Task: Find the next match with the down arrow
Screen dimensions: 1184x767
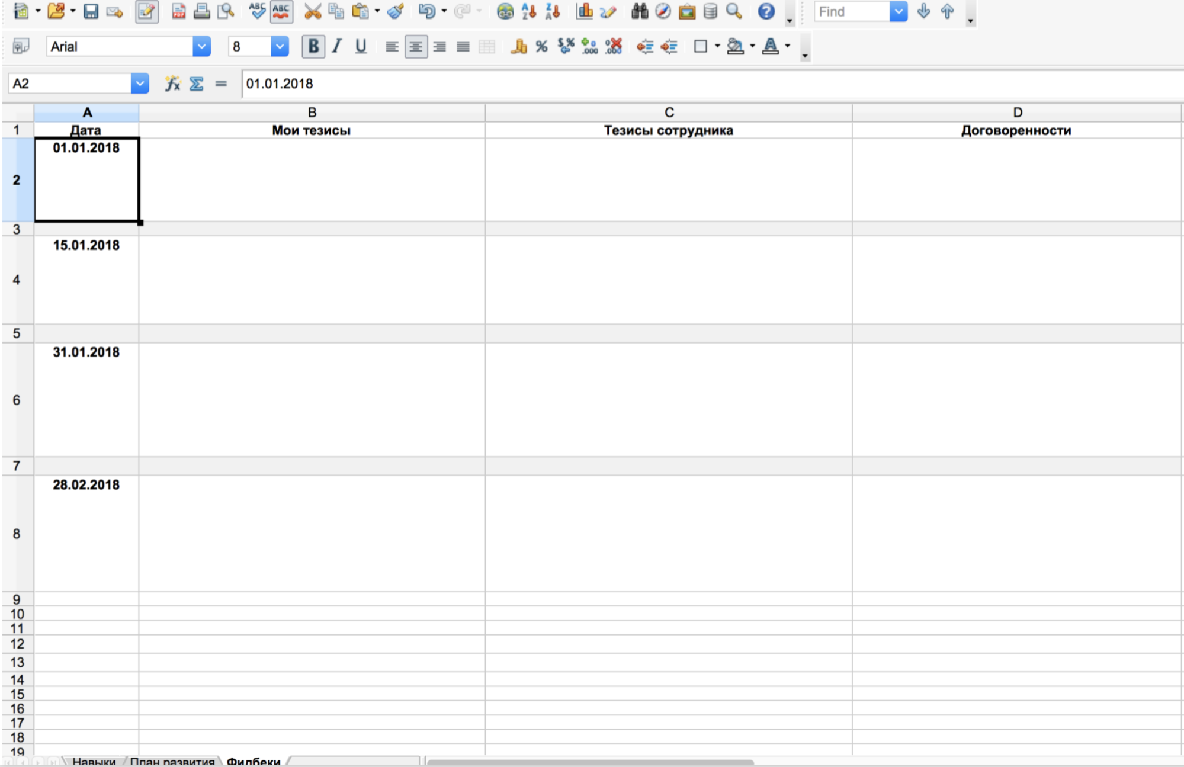Action: point(923,11)
